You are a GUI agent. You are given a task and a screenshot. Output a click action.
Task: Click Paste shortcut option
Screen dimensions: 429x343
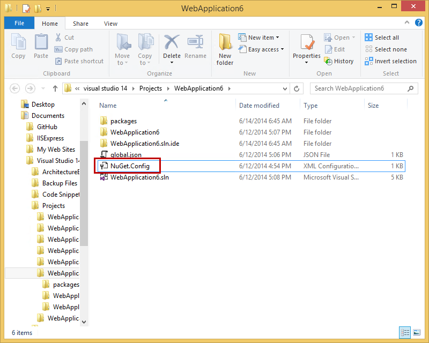(x=79, y=61)
